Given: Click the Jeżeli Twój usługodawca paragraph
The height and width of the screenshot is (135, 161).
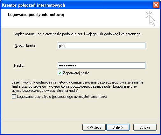Looking at the screenshot, I should pos(77,86).
